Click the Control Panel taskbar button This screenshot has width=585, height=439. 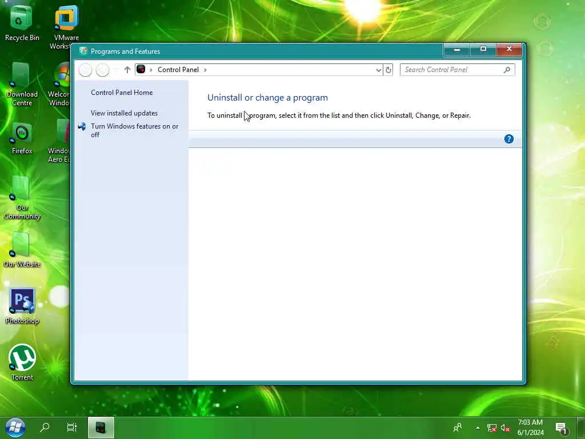[x=101, y=428]
